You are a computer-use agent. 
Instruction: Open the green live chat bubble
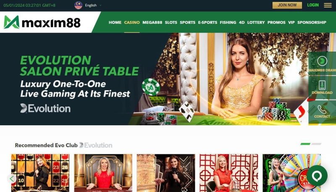click(x=317, y=176)
